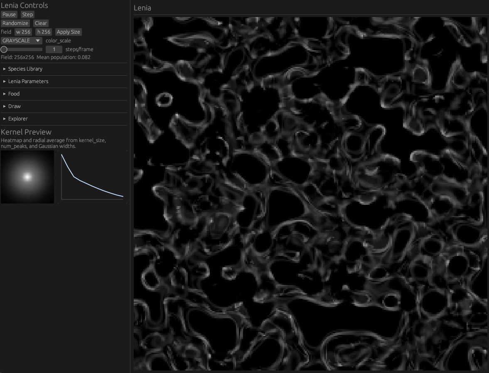Randomize the field
Viewport: 489px width, 373px height.
click(15, 23)
